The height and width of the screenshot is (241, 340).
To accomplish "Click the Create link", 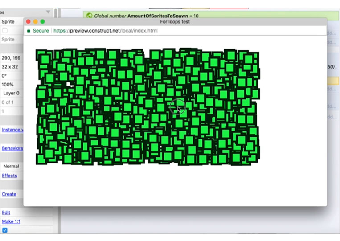I will 9,194.
